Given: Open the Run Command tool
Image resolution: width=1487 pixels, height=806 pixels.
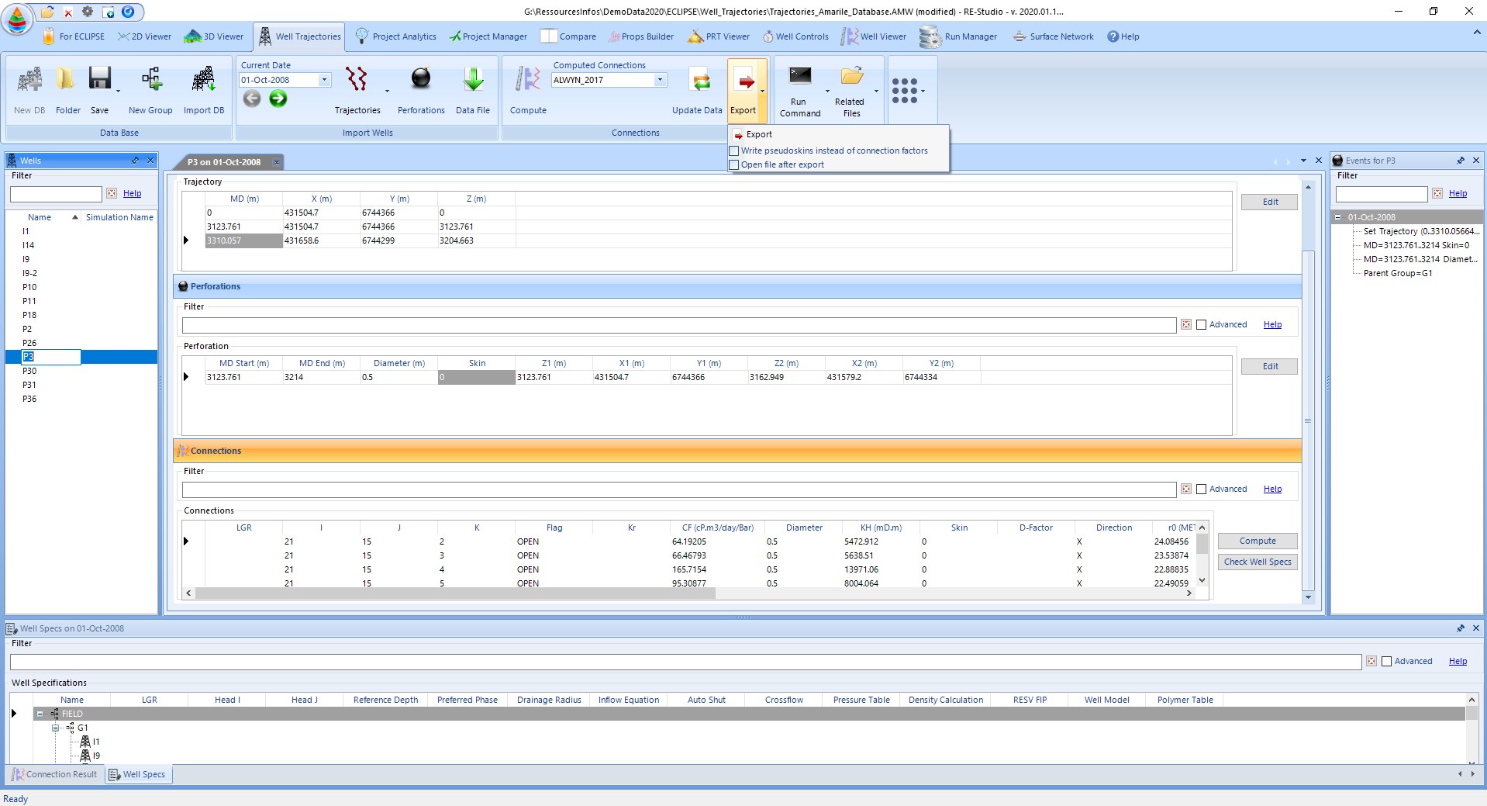Looking at the screenshot, I should pyautogui.click(x=800, y=75).
